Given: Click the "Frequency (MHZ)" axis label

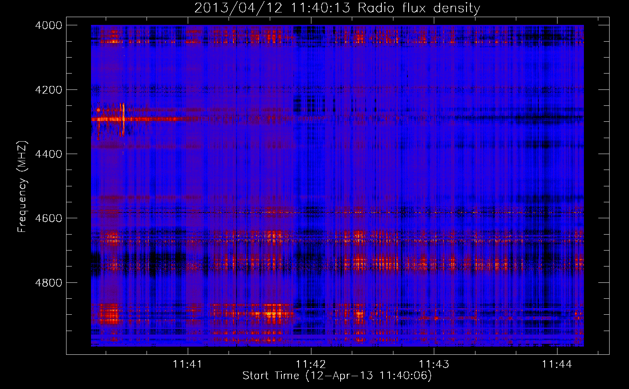Looking at the screenshot, I should point(22,187).
